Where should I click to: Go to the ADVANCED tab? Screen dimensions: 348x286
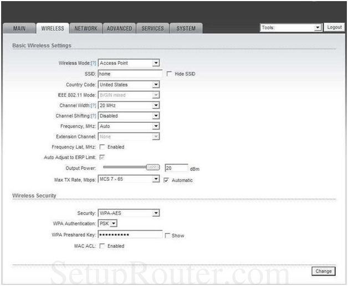[x=119, y=28]
